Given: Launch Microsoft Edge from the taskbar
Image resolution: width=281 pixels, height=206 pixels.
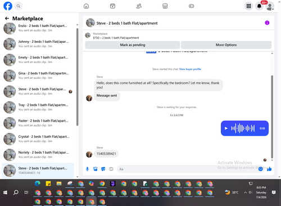Looking at the screenshot, I should coord(38,183).
